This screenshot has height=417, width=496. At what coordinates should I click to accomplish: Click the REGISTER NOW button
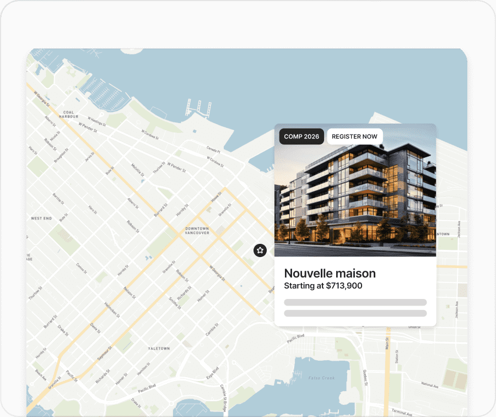tap(354, 136)
